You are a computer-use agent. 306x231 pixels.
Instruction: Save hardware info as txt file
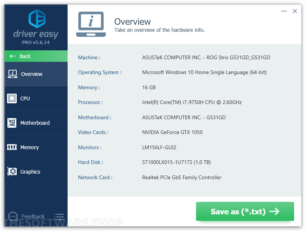245,211
